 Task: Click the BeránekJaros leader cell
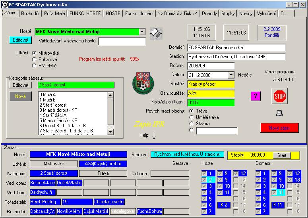tap(43, 183)
